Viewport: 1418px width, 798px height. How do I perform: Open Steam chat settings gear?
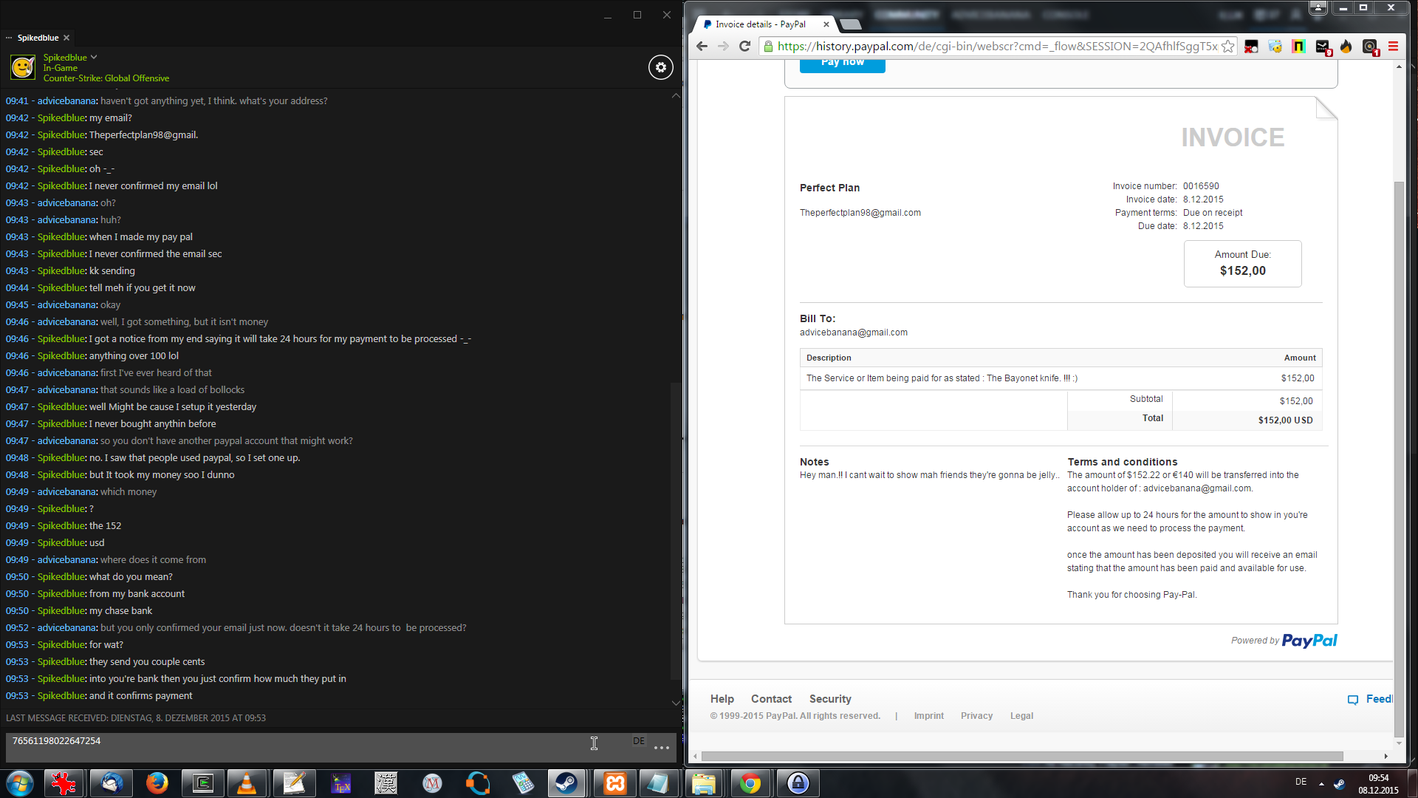(x=661, y=67)
